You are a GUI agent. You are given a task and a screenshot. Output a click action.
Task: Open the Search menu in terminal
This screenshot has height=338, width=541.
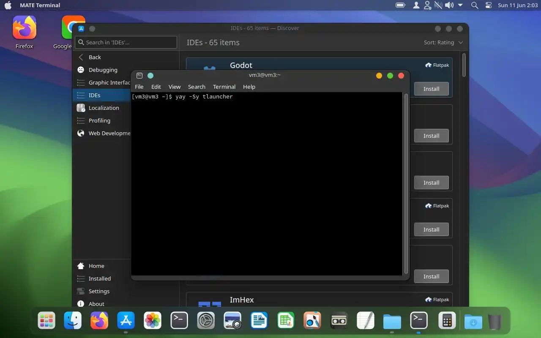(x=197, y=87)
